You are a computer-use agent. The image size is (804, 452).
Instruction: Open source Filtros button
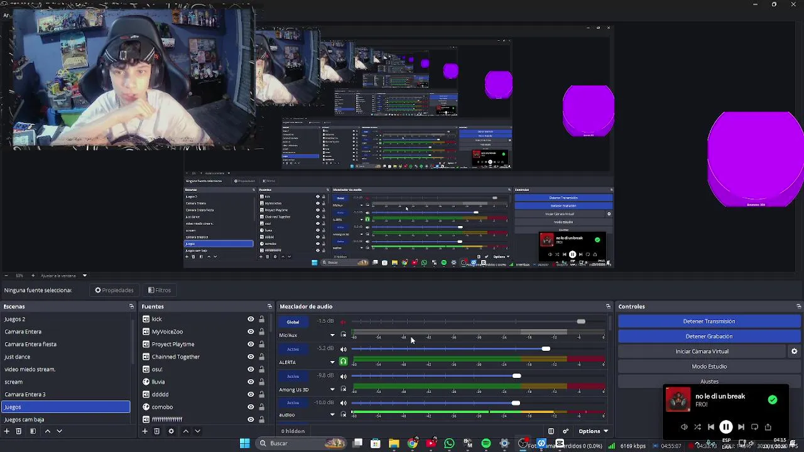pyautogui.click(x=160, y=291)
